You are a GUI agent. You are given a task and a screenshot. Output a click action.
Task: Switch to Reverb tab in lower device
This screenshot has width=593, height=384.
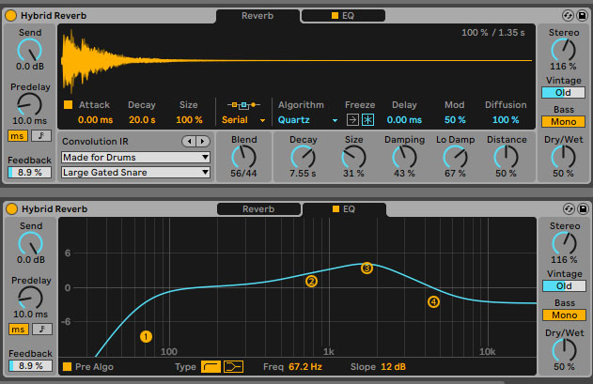coord(258,208)
